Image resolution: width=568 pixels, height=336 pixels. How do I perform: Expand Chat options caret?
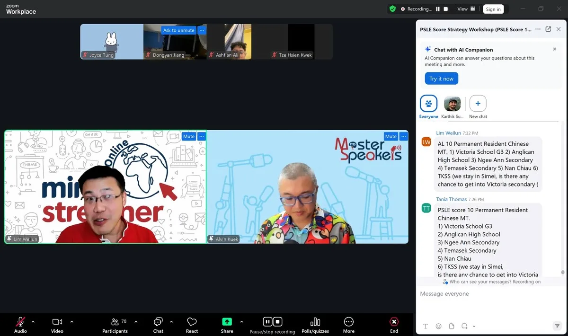[x=171, y=322]
